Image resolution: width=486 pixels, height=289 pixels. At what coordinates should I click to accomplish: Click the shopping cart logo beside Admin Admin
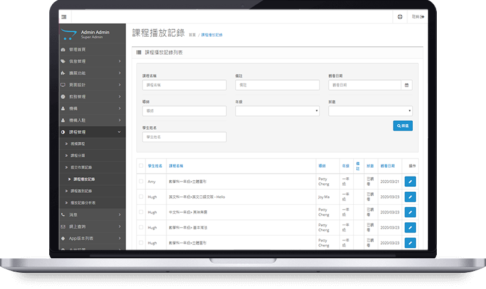point(70,34)
